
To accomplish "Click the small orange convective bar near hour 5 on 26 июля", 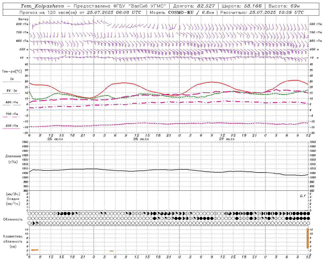I will 112,251.
